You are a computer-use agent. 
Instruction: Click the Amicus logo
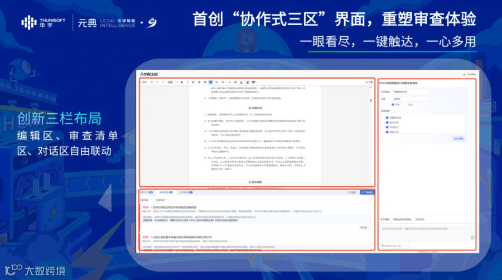click(149, 74)
